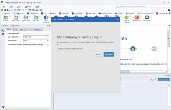Switch to the Workflow tab
This screenshot has width=171, height=110.
pyautogui.click(x=16, y=30)
